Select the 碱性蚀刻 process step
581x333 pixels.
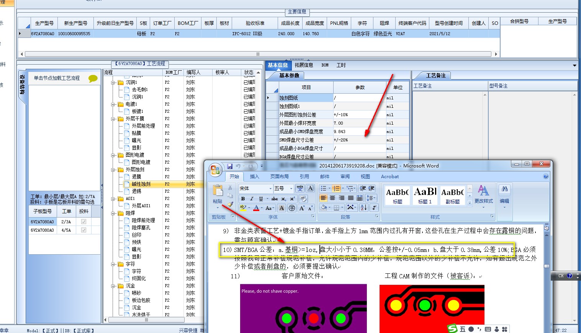[x=141, y=184]
